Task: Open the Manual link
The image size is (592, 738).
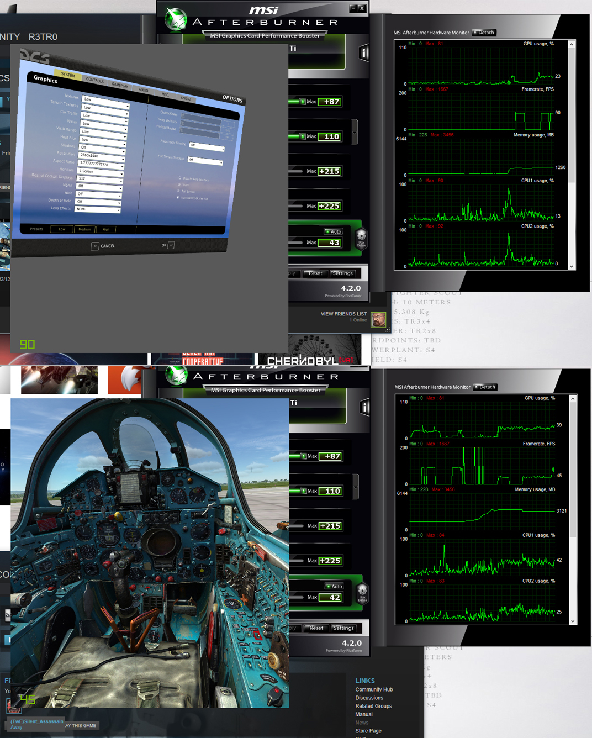Action: pyautogui.click(x=364, y=714)
